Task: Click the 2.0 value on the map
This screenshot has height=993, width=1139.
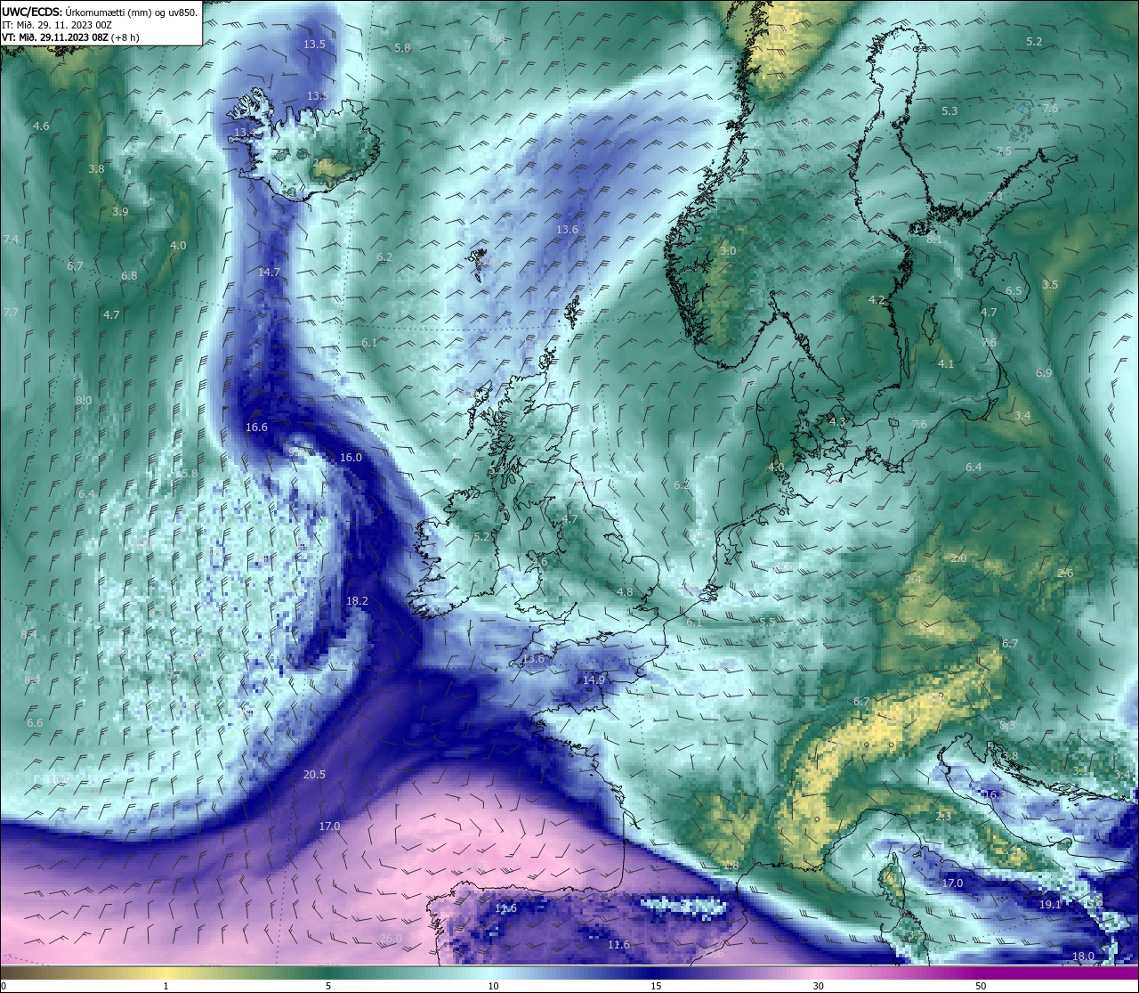Action: point(958,558)
